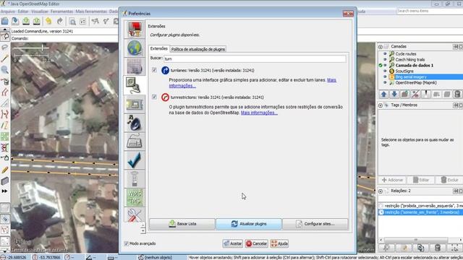The image size is (463, 260).
Task: Toggle visibility eye of OpenStreetMap (Mapnik) layer
Action: click(385, 82)
